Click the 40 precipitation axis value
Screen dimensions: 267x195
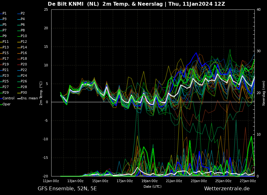click(x=259, y=9)
